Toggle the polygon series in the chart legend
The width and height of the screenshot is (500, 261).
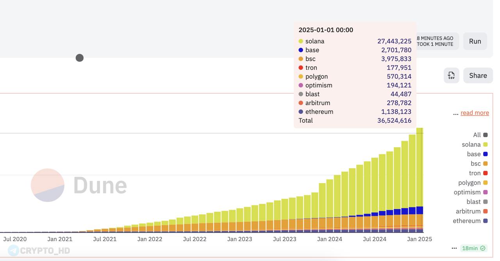473,183
